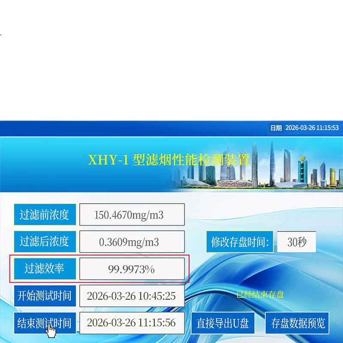Screen dimensions: 343x343
Task: Click the 直接导出U盘 button
Action: point(223,323)
